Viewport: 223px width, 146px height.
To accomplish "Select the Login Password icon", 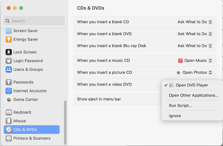I will (x=9, y=61).
